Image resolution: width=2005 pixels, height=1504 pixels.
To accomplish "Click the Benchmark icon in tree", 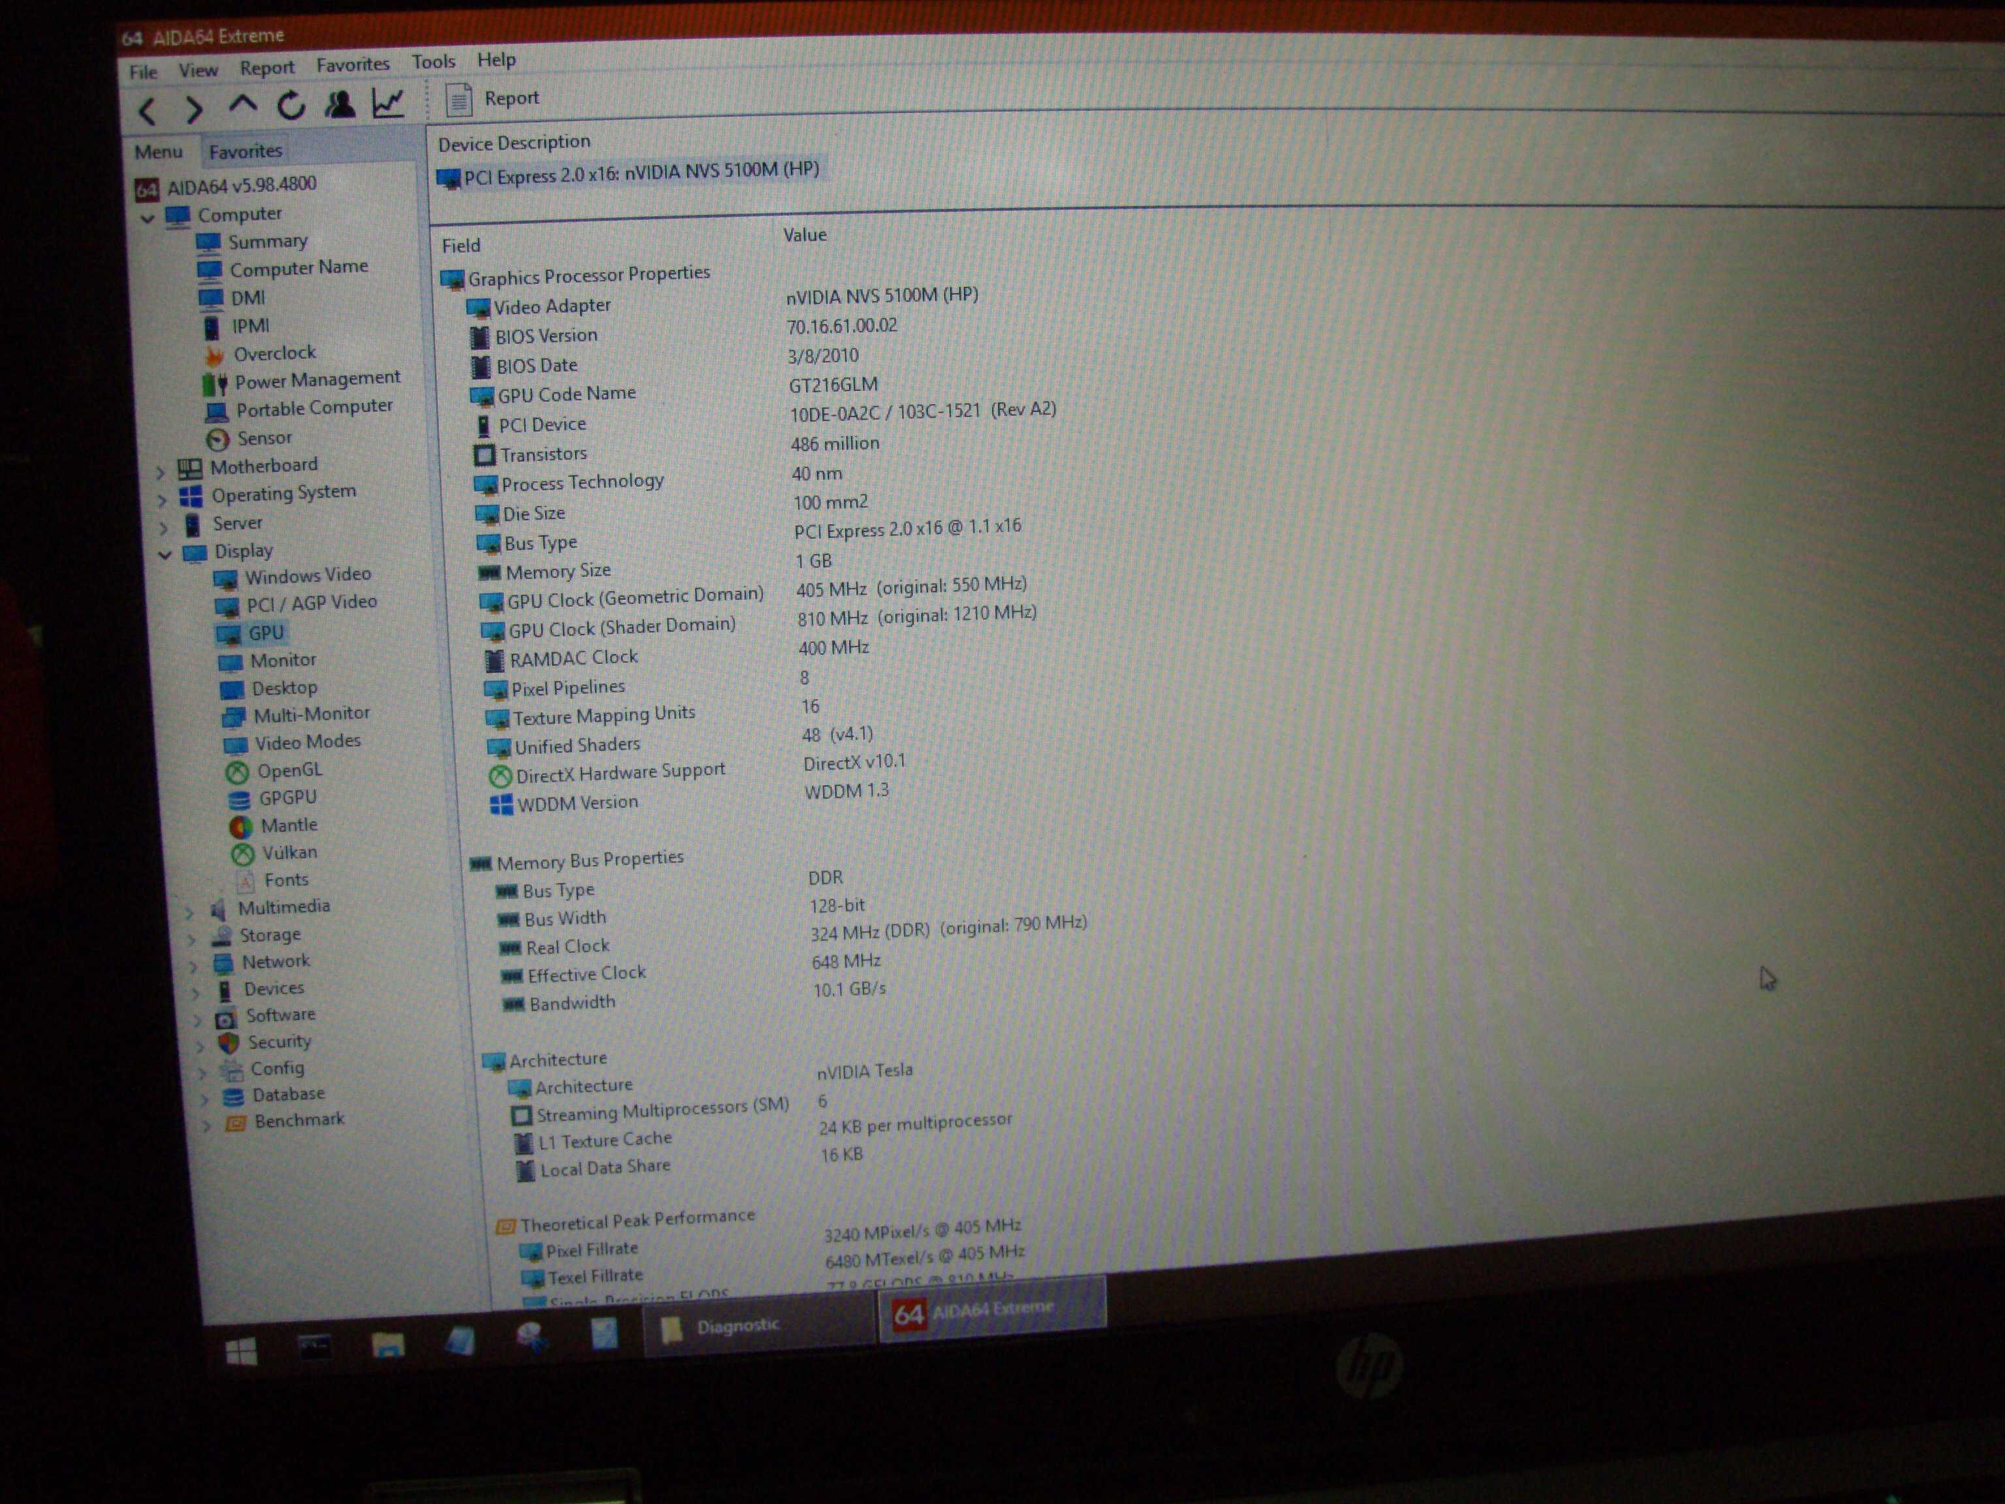I will 235,1124.
